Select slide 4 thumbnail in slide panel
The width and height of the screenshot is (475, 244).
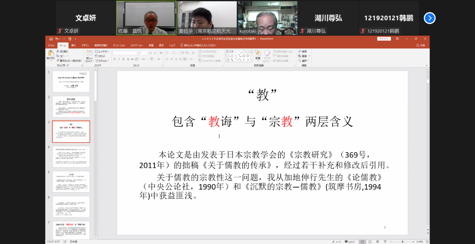pos(71,156)
